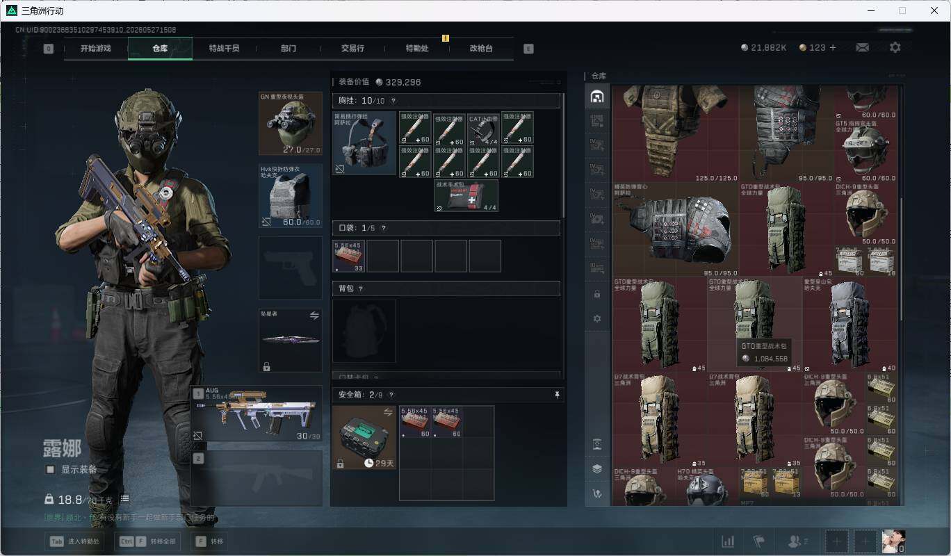Image resolution: width=951 pixels, height=556 pixels.
Task: Click the empty pistol slot
Action: pyautogui.click(x=291, y=268)
